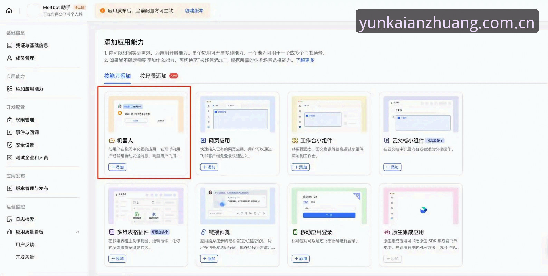Add the 机器人 capability

coord(117,167)
